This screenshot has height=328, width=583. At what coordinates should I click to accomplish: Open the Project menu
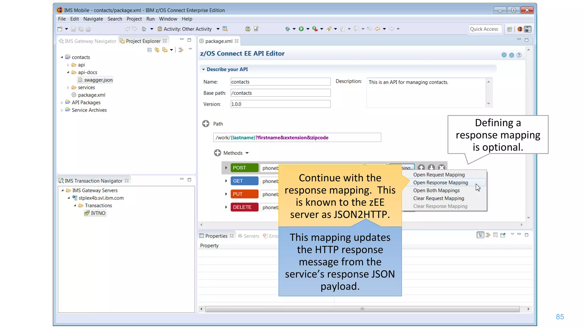point(134,19)
